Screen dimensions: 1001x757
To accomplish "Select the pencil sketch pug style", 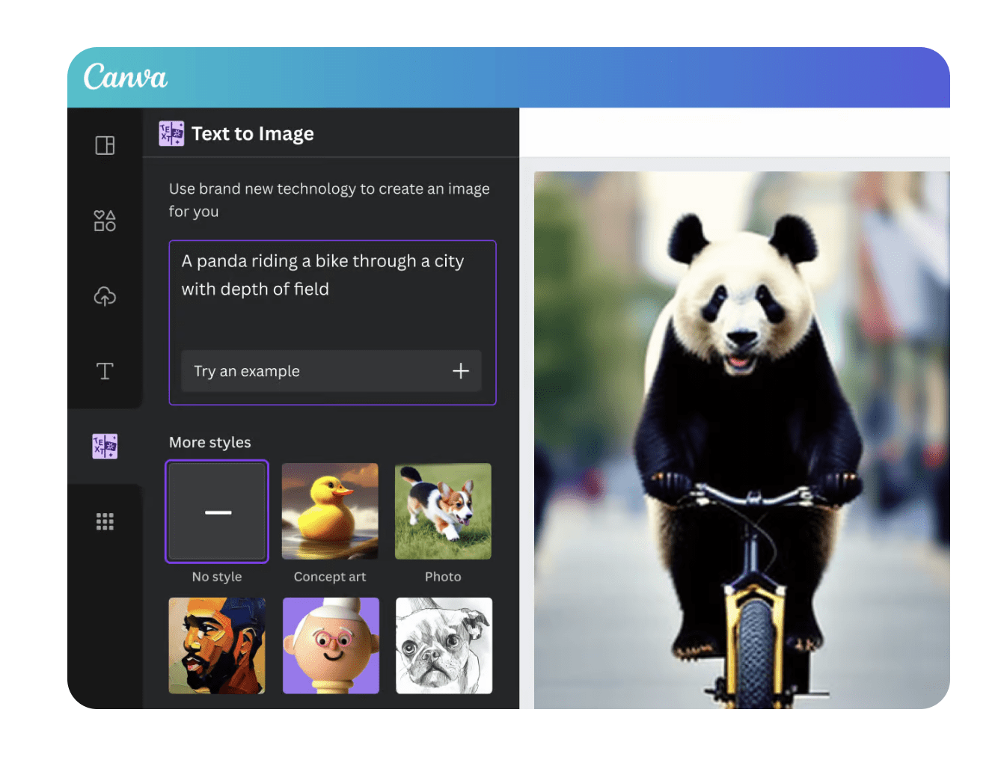I will click(444, 646).
